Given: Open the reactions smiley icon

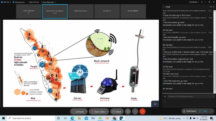Looking at the screenshot, I should pyautogui.click(x=128, y=112).
